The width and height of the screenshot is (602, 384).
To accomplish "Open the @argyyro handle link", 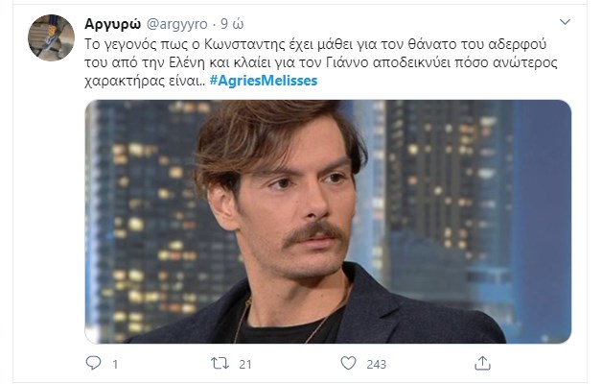I will [x=178, y=23].
